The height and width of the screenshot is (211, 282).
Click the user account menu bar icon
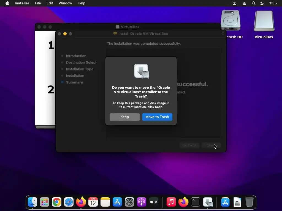(235, 3)
